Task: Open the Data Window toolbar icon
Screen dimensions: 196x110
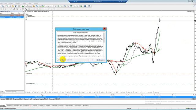Action: point(10,6)
